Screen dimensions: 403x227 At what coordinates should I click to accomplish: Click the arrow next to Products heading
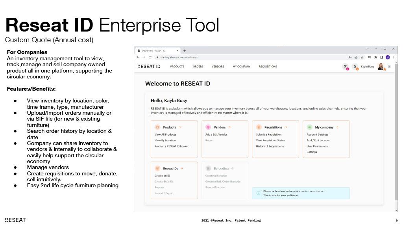click(x=179, y=127)
